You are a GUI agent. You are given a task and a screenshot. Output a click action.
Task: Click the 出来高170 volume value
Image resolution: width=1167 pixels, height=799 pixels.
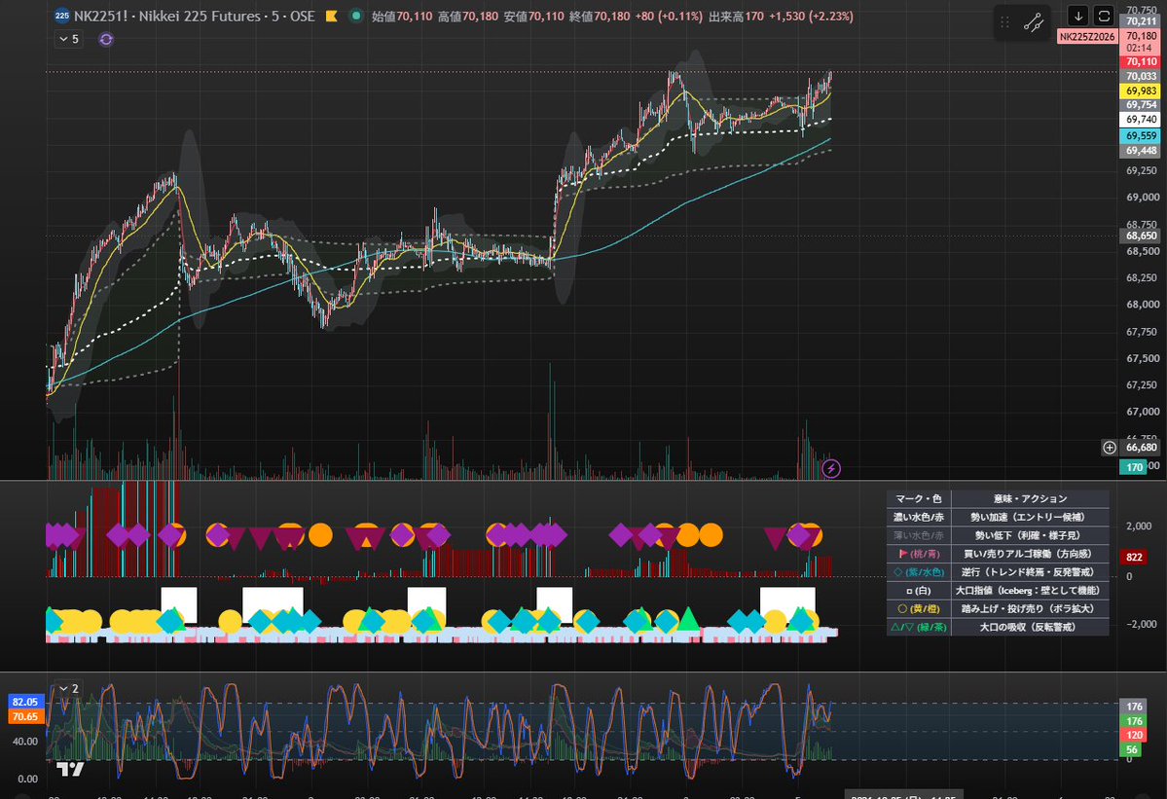[x=736, y=17]
